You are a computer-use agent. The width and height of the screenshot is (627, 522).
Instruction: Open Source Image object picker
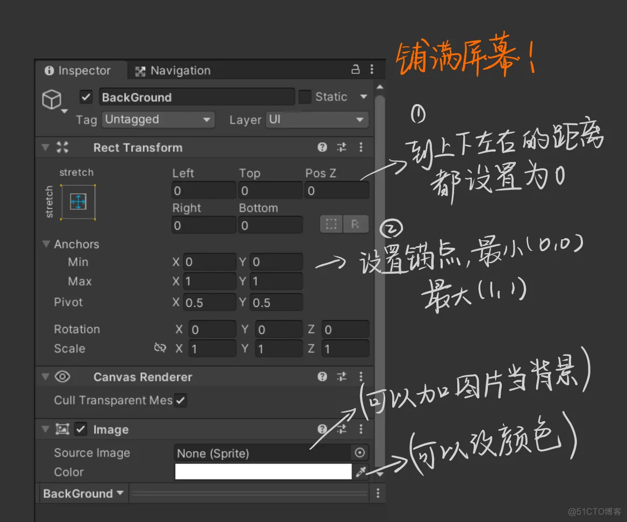coord(359,452)
